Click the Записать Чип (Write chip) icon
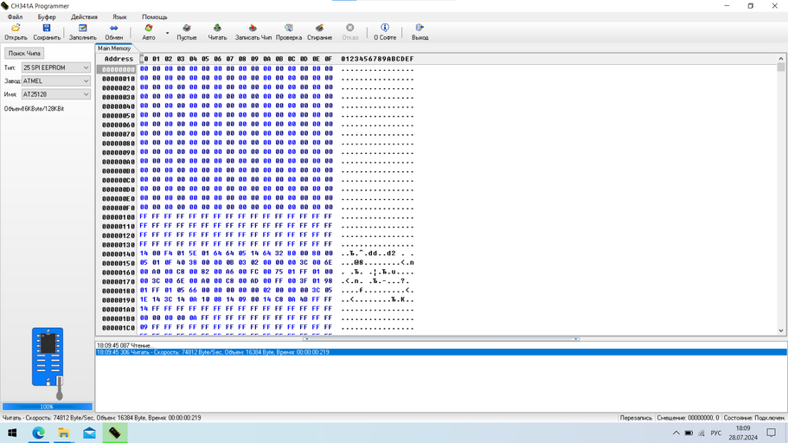 (253, 32)
